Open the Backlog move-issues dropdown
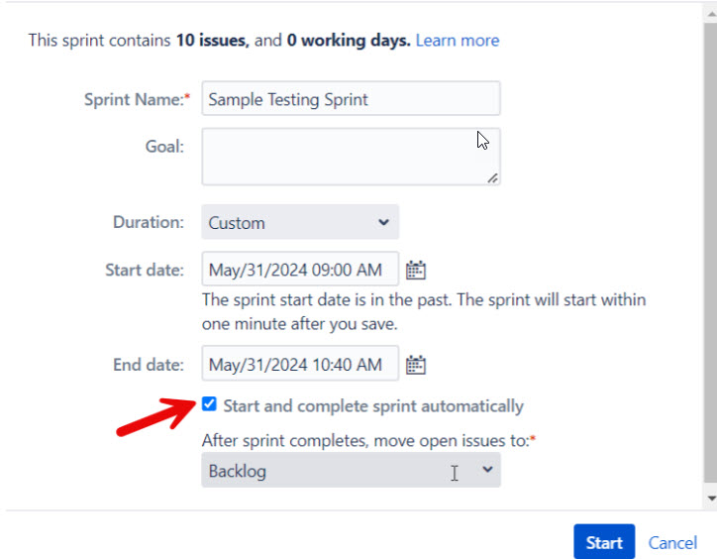Image resolution: width=717 pixels, height=559 pixels. click(x=351, y=471)
